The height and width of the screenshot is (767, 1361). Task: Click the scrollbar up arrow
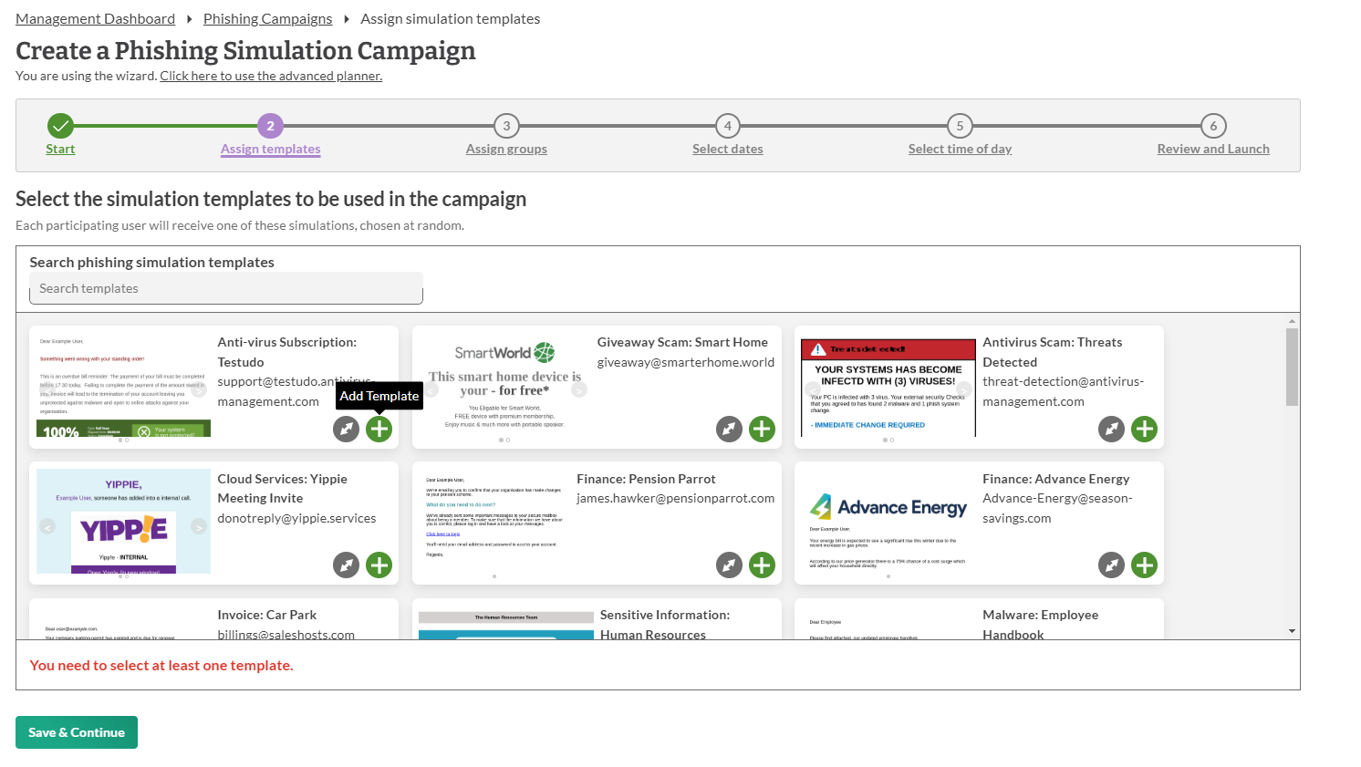pyautogui.click(x=1292, y=321)
